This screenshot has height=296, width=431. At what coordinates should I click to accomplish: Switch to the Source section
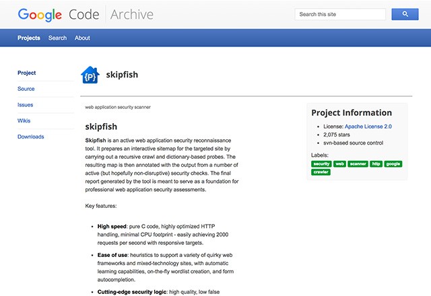click(26, 89)
